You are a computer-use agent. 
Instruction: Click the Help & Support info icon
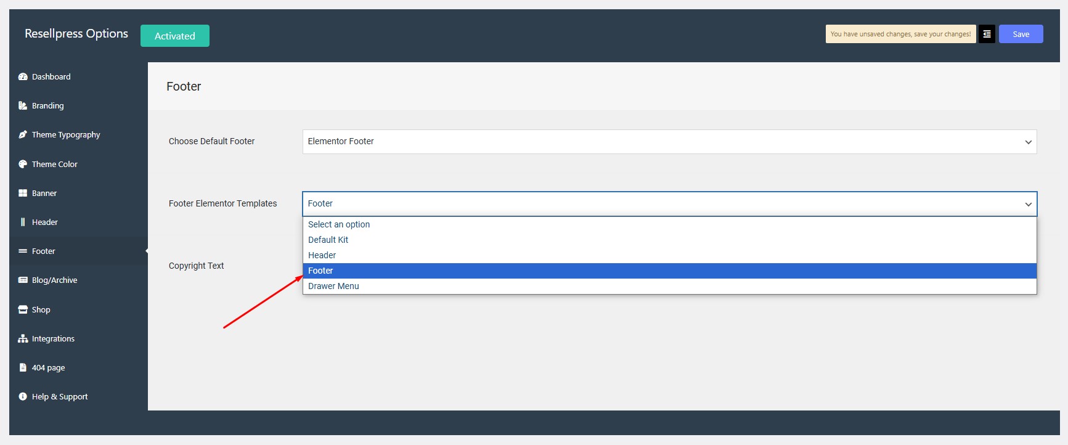(x=23, y=397)
